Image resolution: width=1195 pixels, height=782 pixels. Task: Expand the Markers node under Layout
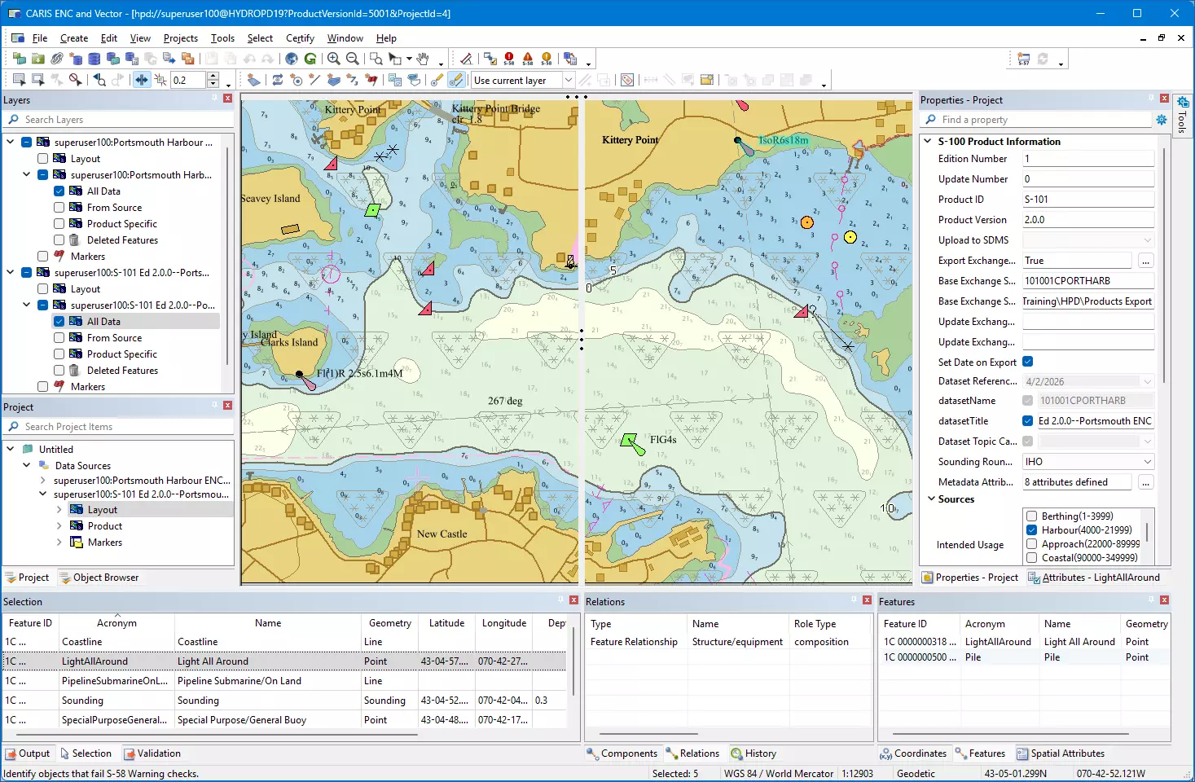[58, 542]
